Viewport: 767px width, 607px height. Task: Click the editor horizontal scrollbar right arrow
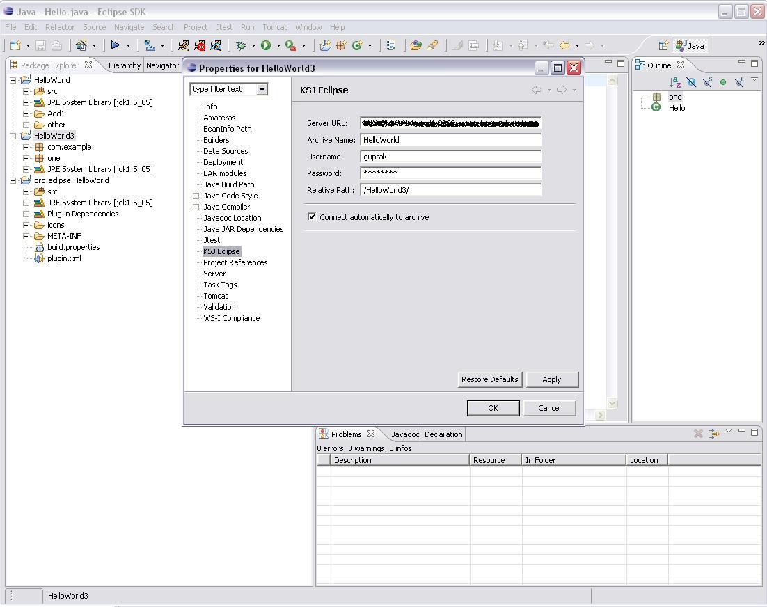point(600,416)
